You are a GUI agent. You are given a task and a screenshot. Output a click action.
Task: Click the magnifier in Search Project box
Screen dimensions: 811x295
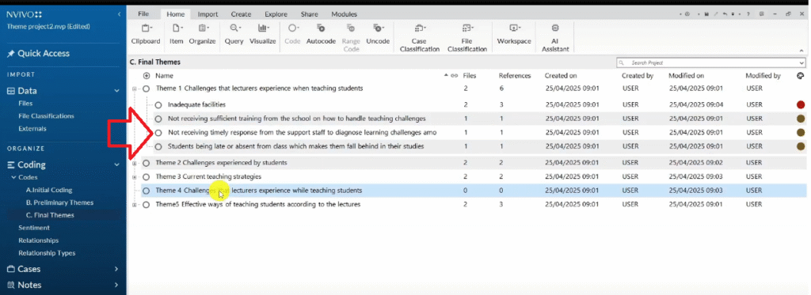(x=622, y=62)
